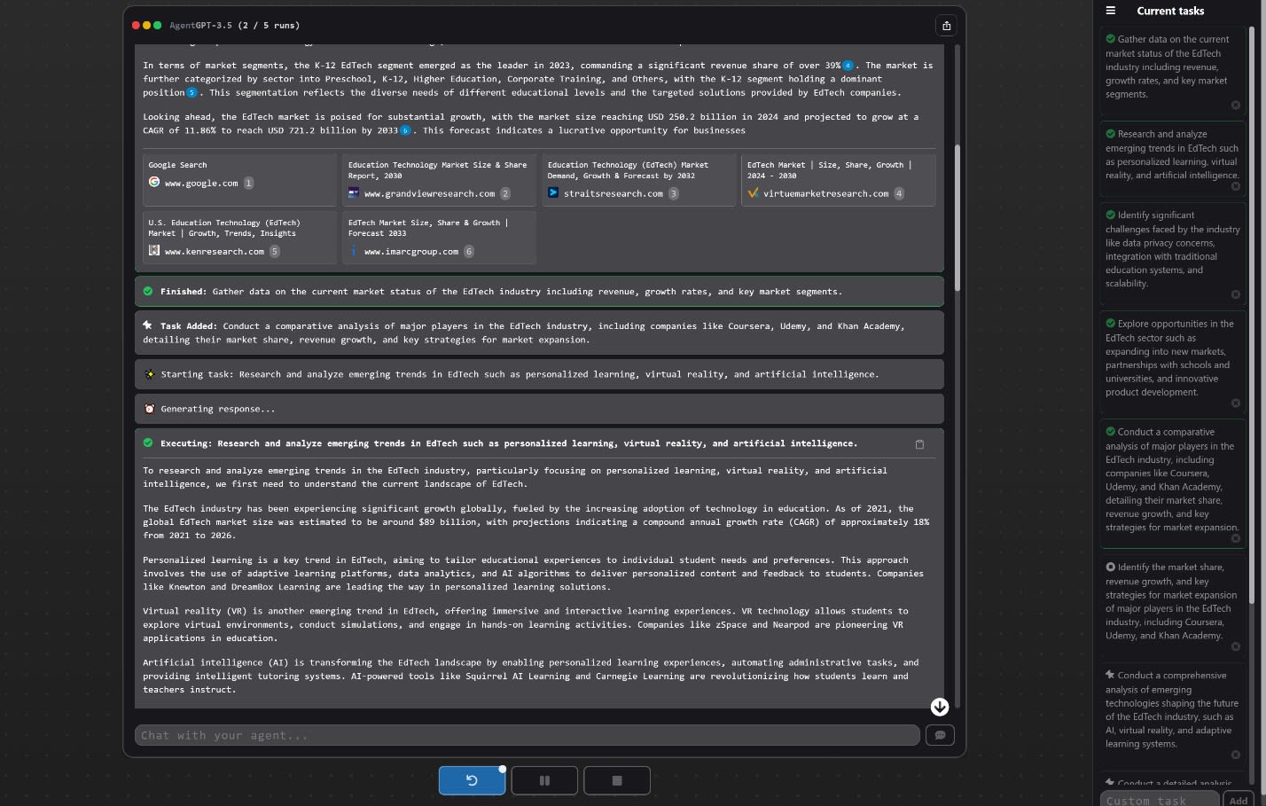Click inline citation badge 5 after 'position'

tap(191, 92)
